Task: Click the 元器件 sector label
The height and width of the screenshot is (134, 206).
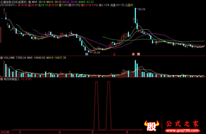Action: coord(129,5)
